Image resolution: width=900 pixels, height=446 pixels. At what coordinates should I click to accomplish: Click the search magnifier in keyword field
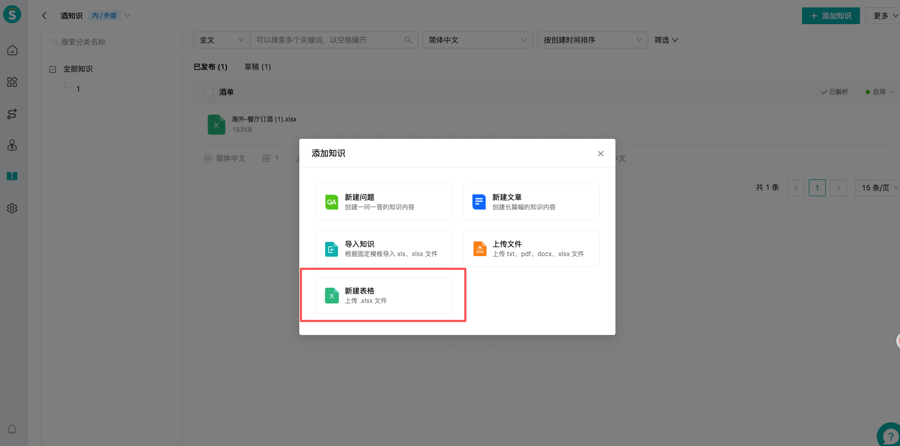click(408, 40)
